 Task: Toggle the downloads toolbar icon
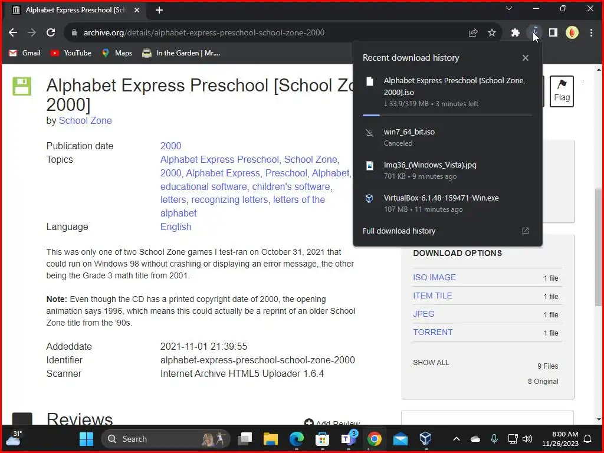coord(534,33)
